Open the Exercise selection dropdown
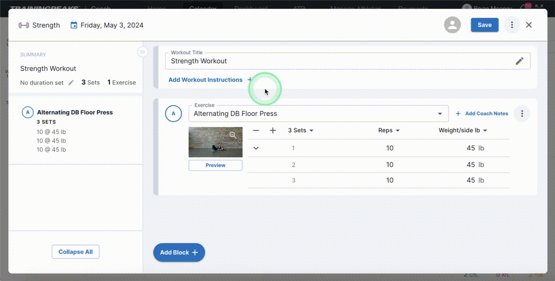 point(440,114)
